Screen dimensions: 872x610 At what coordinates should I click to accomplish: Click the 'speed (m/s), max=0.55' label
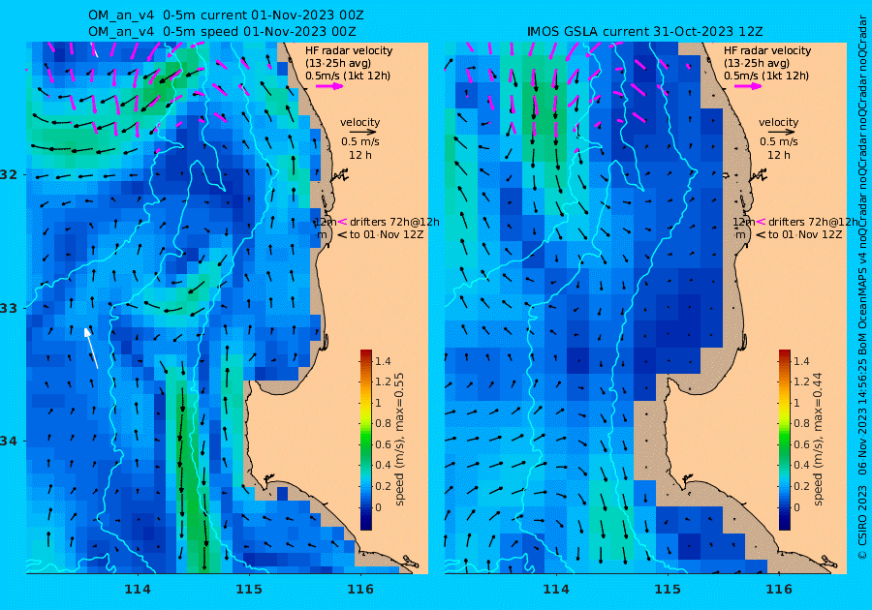click(x=399, y=439)
